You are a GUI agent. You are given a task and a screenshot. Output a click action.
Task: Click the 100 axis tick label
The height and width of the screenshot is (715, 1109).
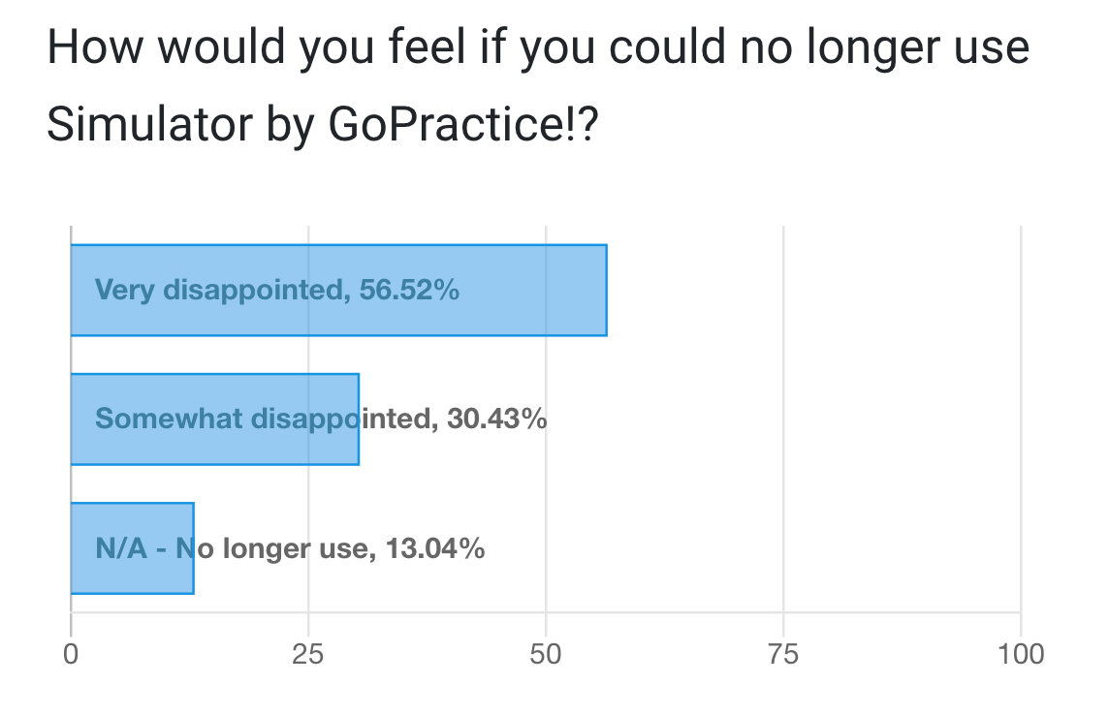tap(1021, 654)
